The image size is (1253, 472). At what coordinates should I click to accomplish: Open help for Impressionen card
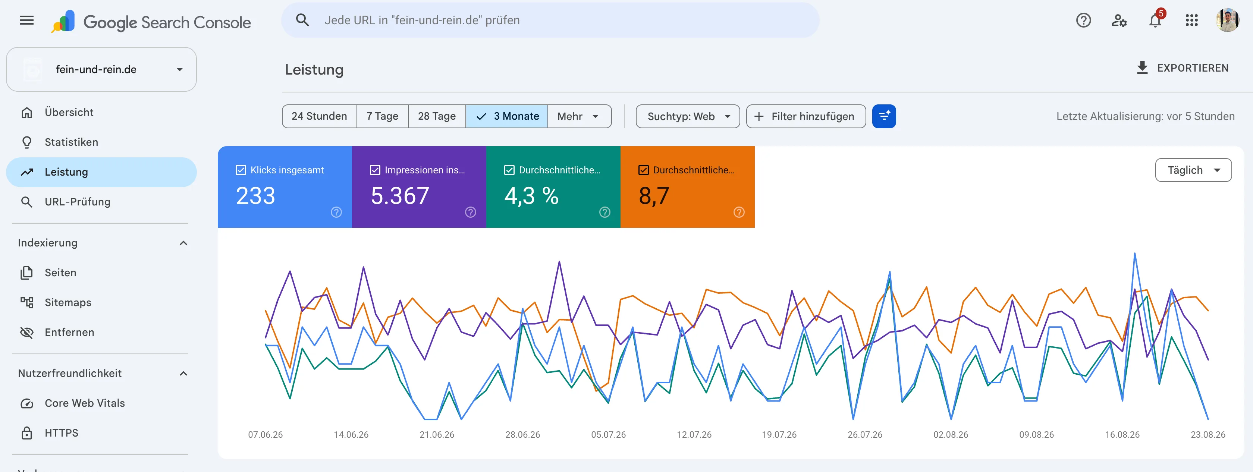[x=470, y=213]
